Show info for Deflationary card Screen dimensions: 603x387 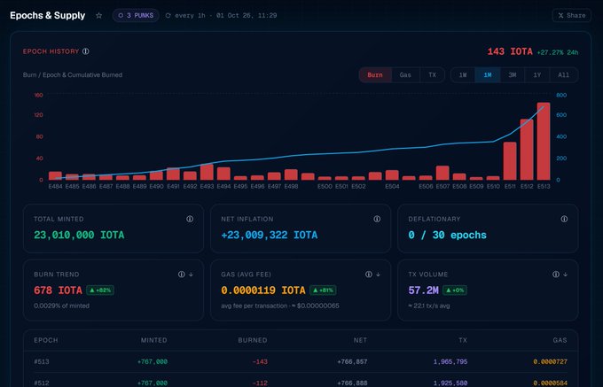[x=564, y=219]
